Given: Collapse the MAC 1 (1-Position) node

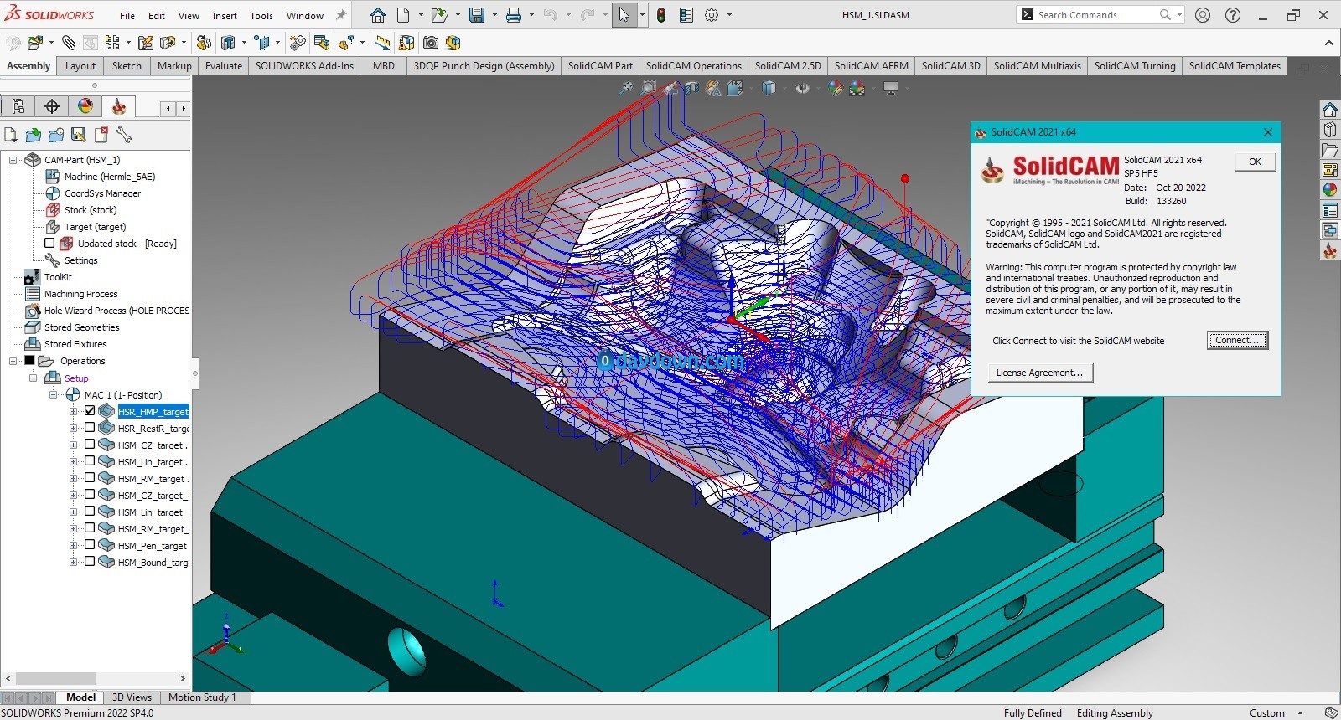Looking at the screenshot, I should click(x=53, y=394).
